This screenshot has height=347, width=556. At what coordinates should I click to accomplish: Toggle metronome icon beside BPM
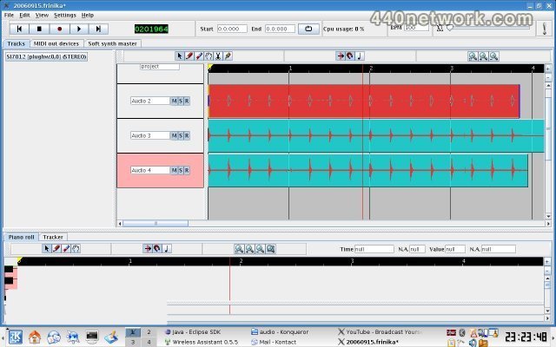(440, 28)
